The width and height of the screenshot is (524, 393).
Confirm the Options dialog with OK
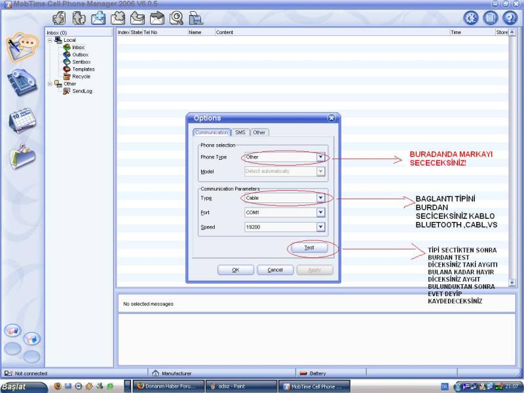[x=236, y=270]
